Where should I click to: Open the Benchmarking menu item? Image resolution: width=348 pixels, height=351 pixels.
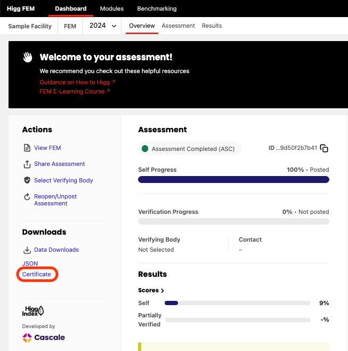tap(157, 9)
